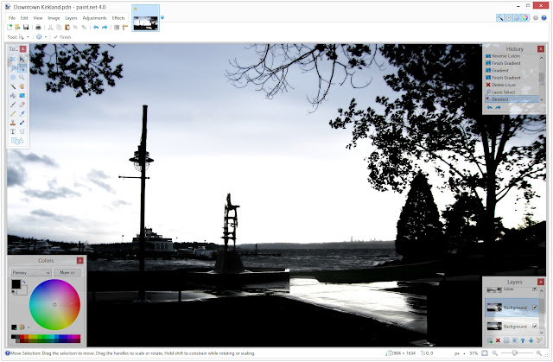Select the Rectangle Select tool
This screenshot has height=362, width=553.
click(x=13, y=59)
